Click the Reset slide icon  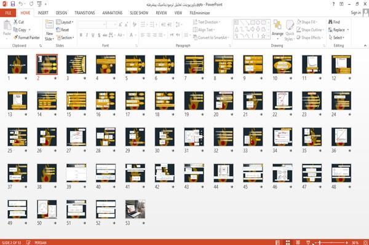[x=58, y=29]
